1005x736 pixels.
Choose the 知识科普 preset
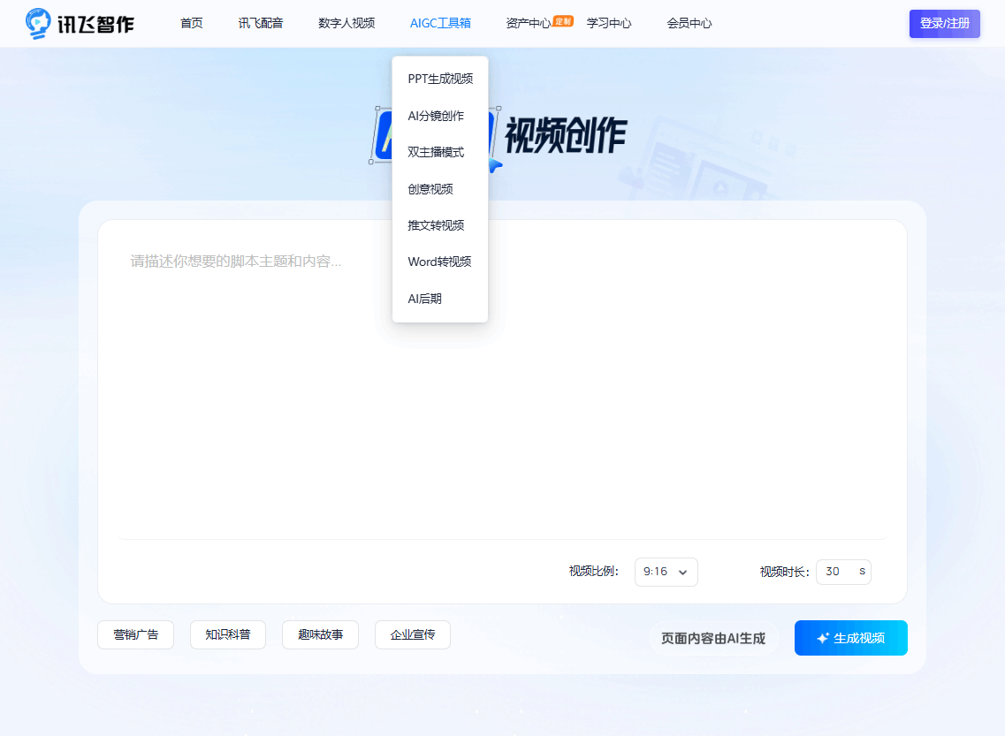[227, 634]
